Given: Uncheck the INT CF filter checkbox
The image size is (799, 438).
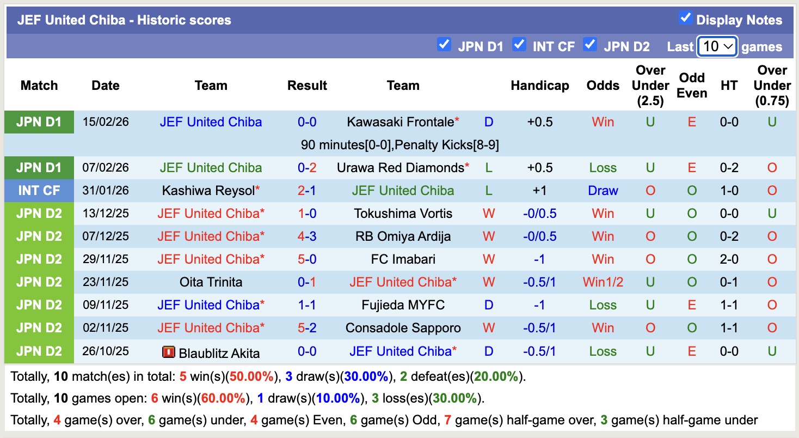Looking at the screenshot, I should point(519,46).
